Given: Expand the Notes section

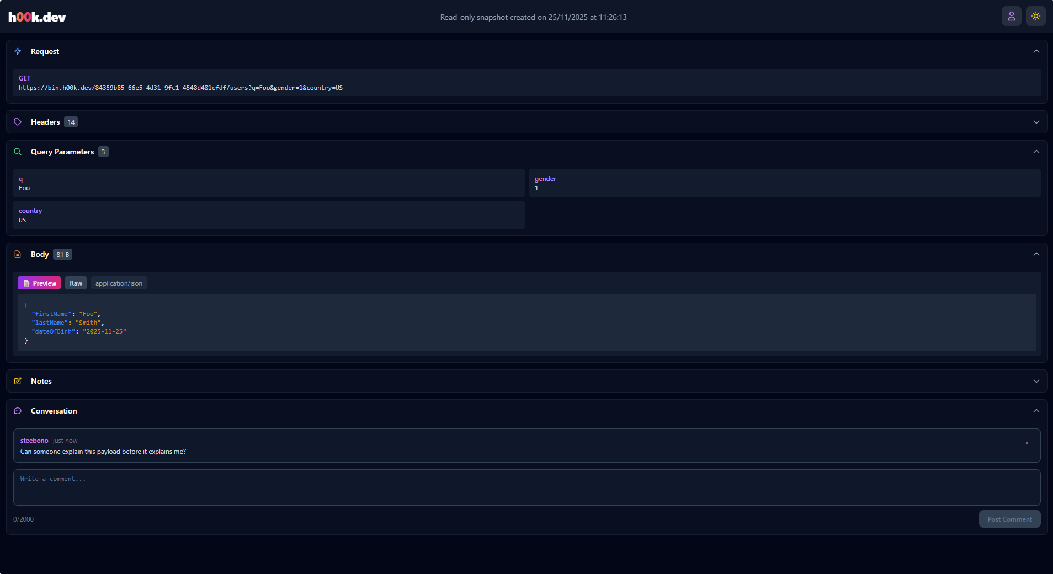Looking at the screenshot, I should (x=1036, y=380).
